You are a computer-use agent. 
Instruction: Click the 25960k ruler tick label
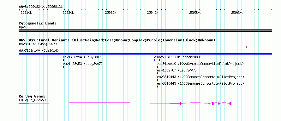[237, 13]
